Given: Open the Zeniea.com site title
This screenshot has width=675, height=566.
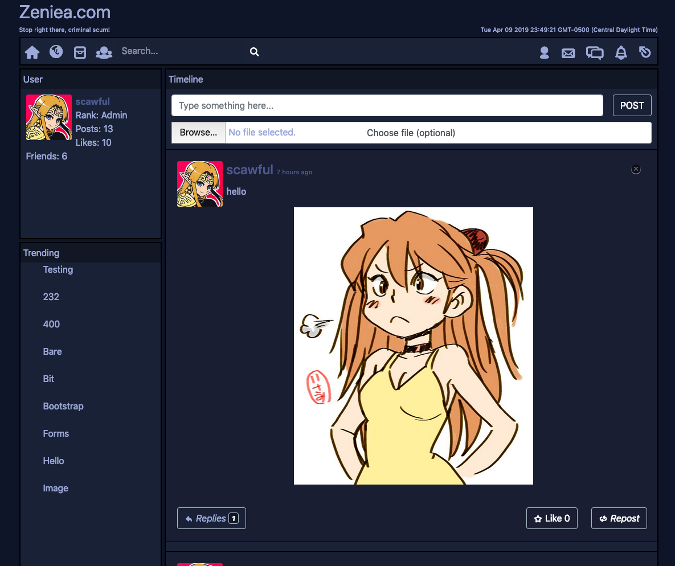Looking at the screenshot, I should (65, 13).
